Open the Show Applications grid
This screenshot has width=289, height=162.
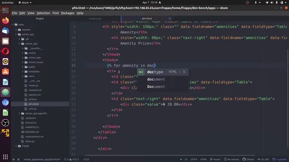point(5,157)
